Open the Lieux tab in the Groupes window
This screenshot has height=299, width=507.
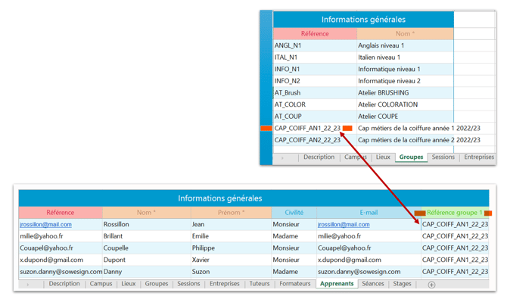click(383, 157)
